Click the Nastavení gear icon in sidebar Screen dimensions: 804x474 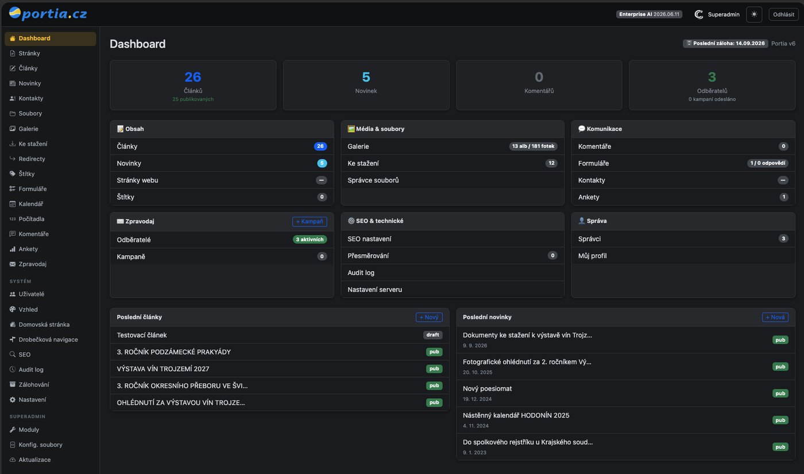[13, 399]
